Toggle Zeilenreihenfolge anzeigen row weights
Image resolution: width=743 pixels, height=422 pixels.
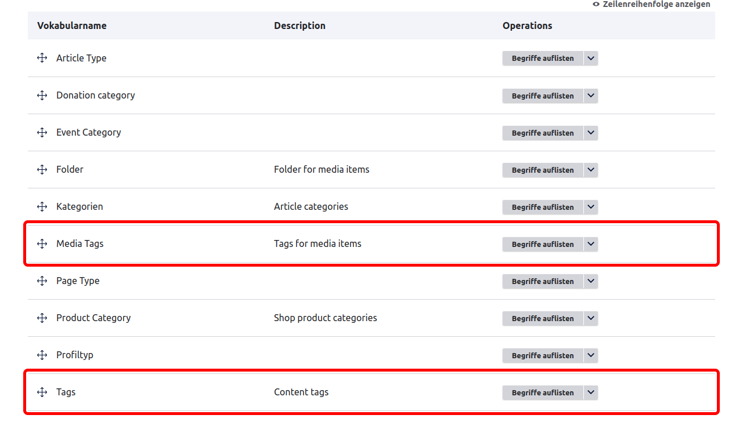pyautogui.click(x=651, y=4)
